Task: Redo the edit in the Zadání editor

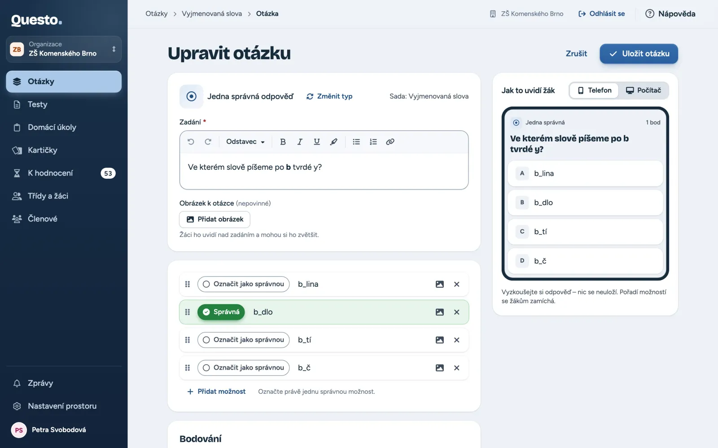Action: coord(208,142)
